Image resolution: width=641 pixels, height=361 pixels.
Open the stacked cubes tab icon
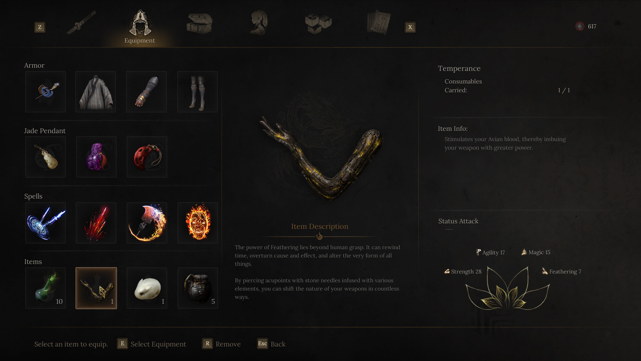point(318,23)
